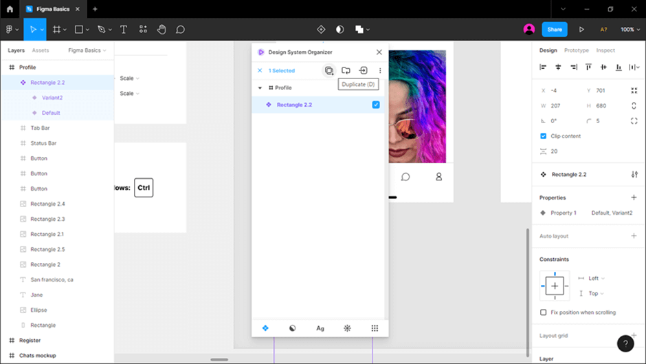Click the Boolean operations icon

359,30
